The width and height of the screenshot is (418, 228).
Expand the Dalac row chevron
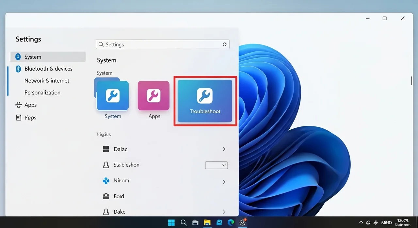click(224, 149)
